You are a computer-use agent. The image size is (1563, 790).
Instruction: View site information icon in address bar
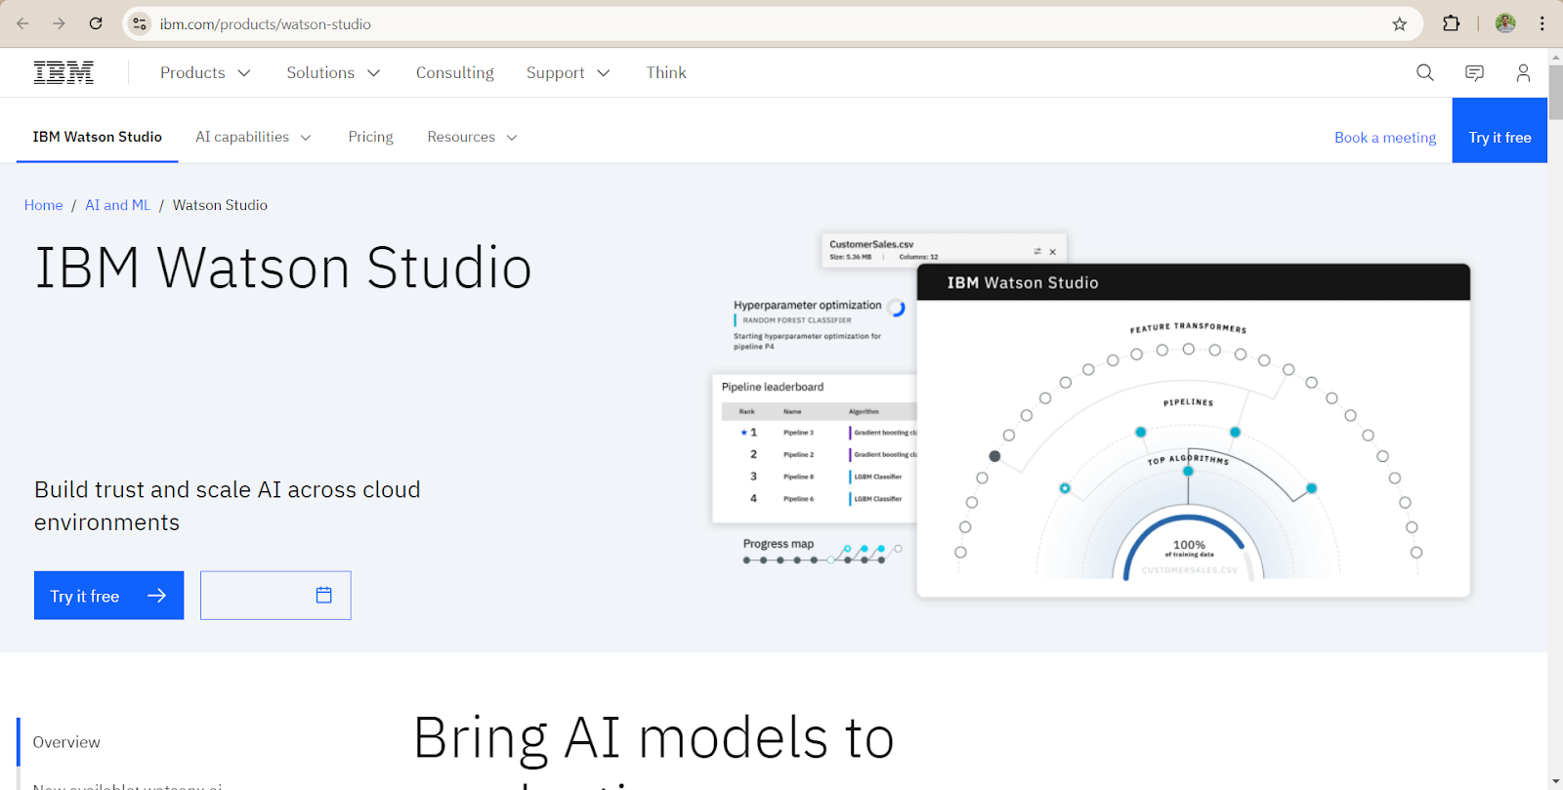140,23
